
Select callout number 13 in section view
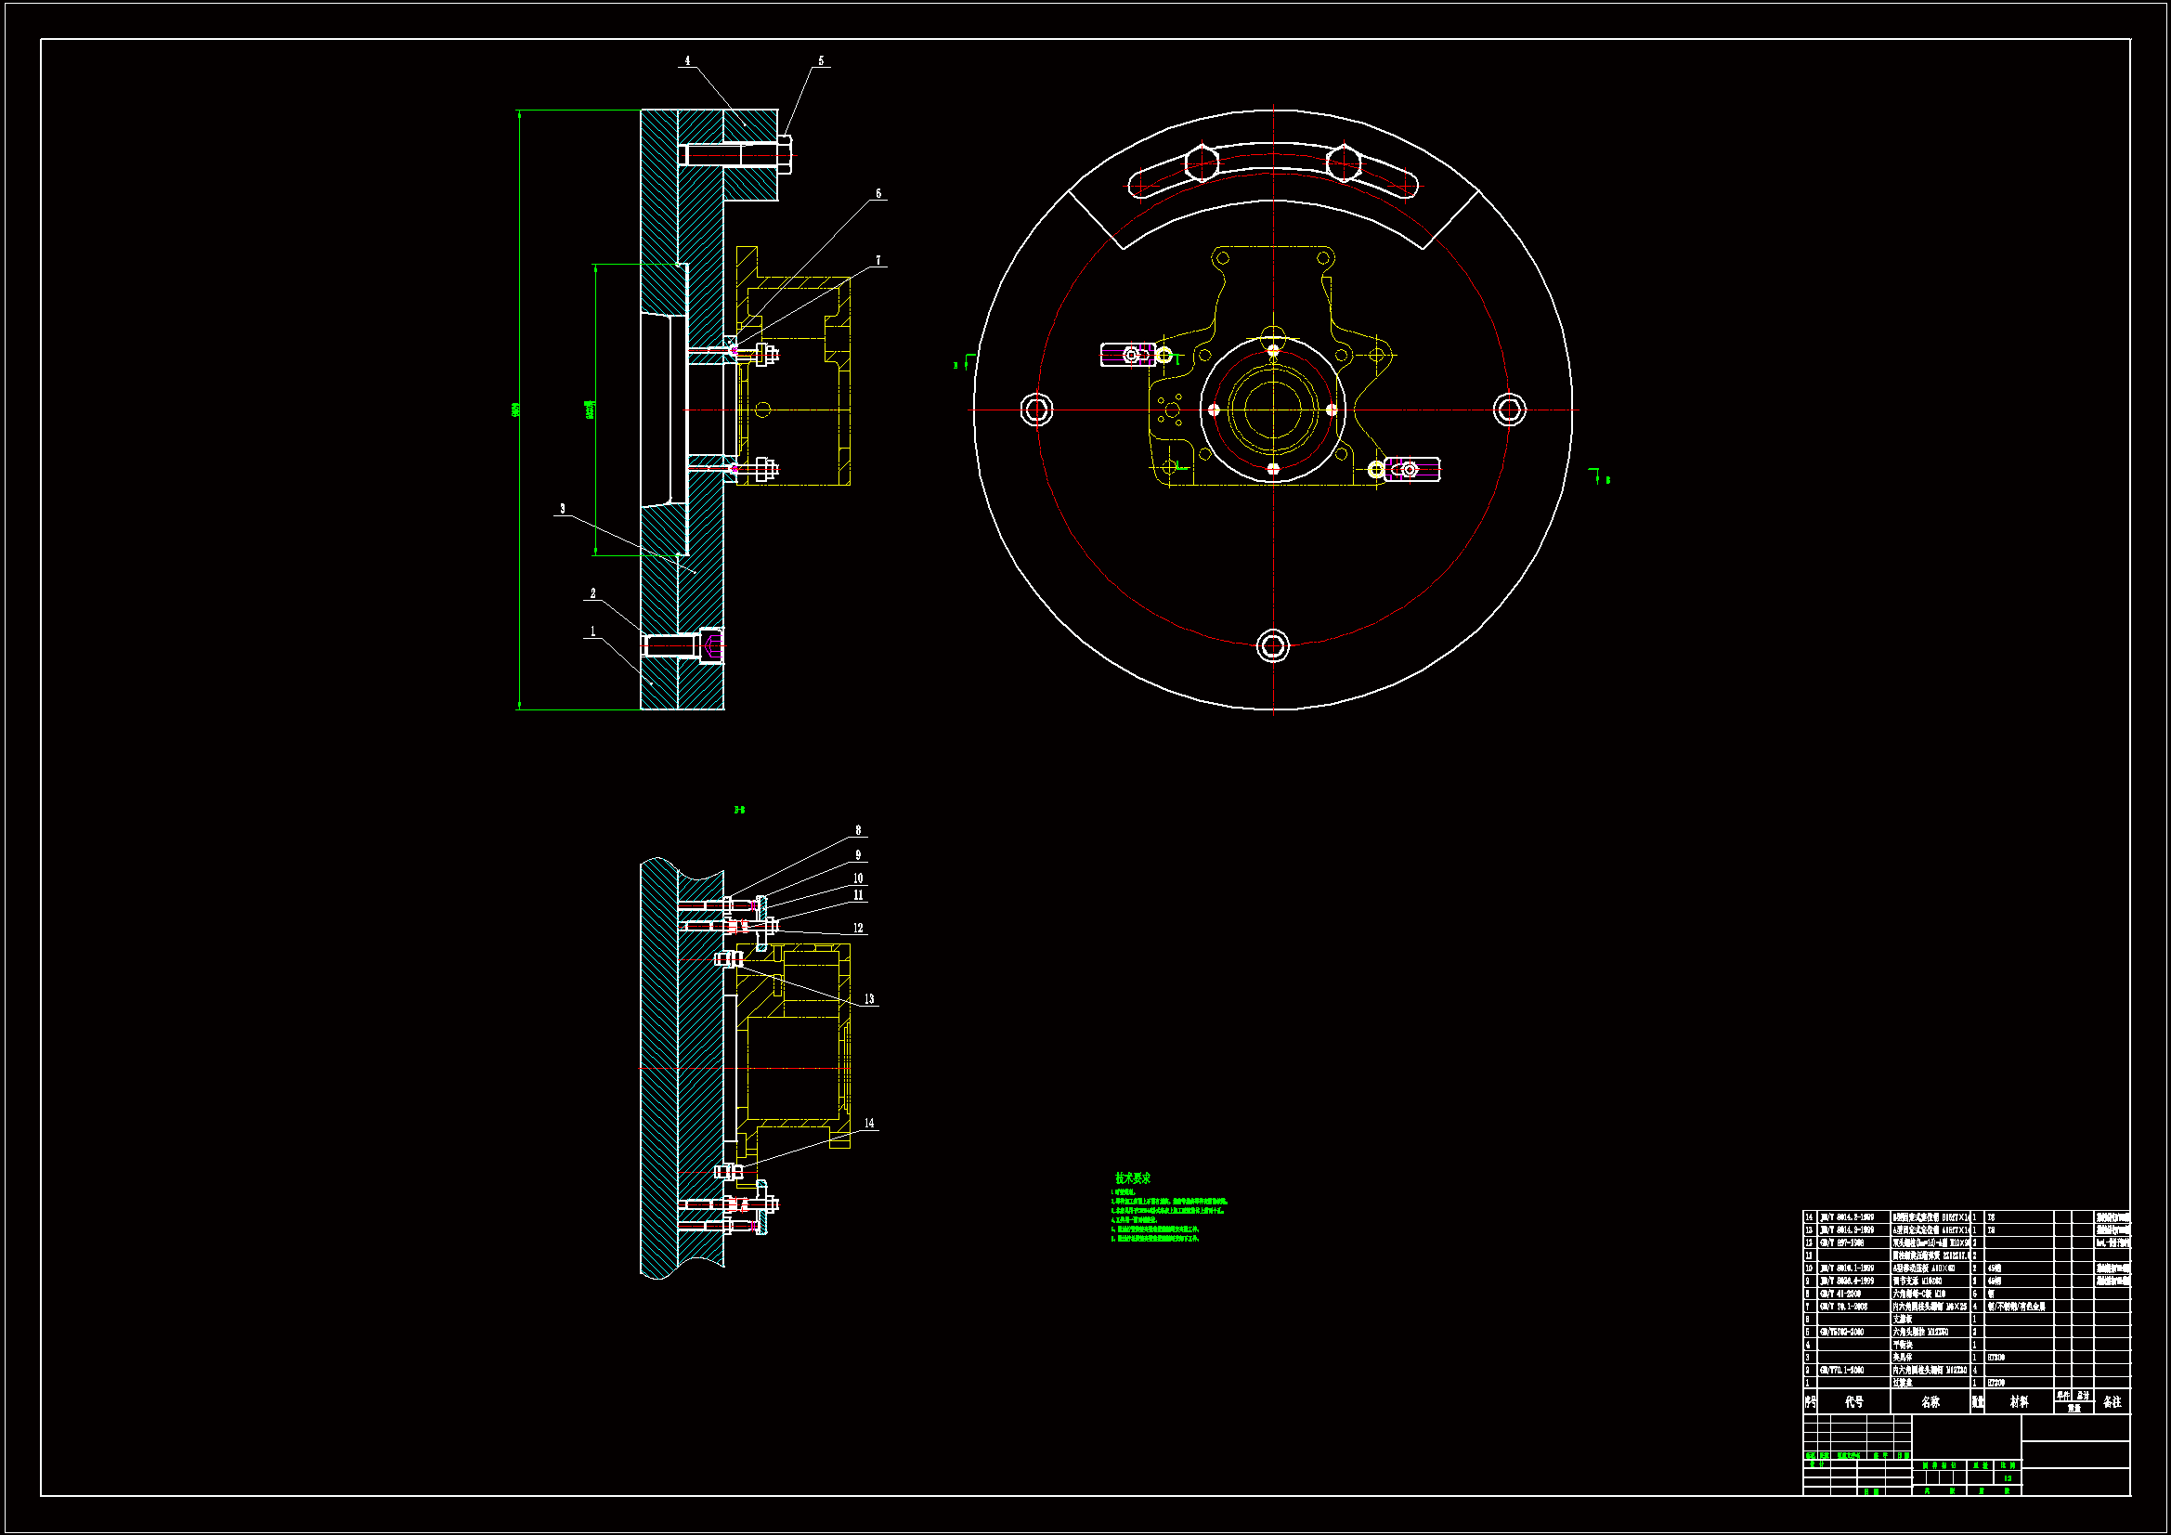(869, 999)
